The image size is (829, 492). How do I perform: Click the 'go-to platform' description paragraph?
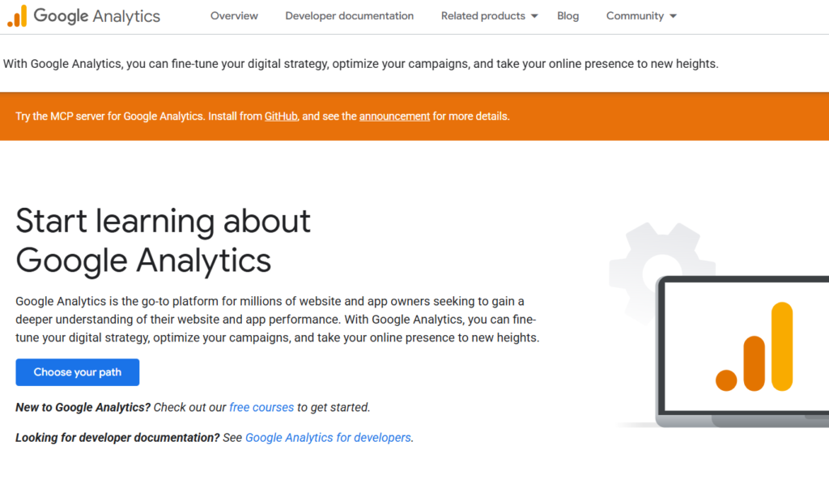(x=278, y=319)
